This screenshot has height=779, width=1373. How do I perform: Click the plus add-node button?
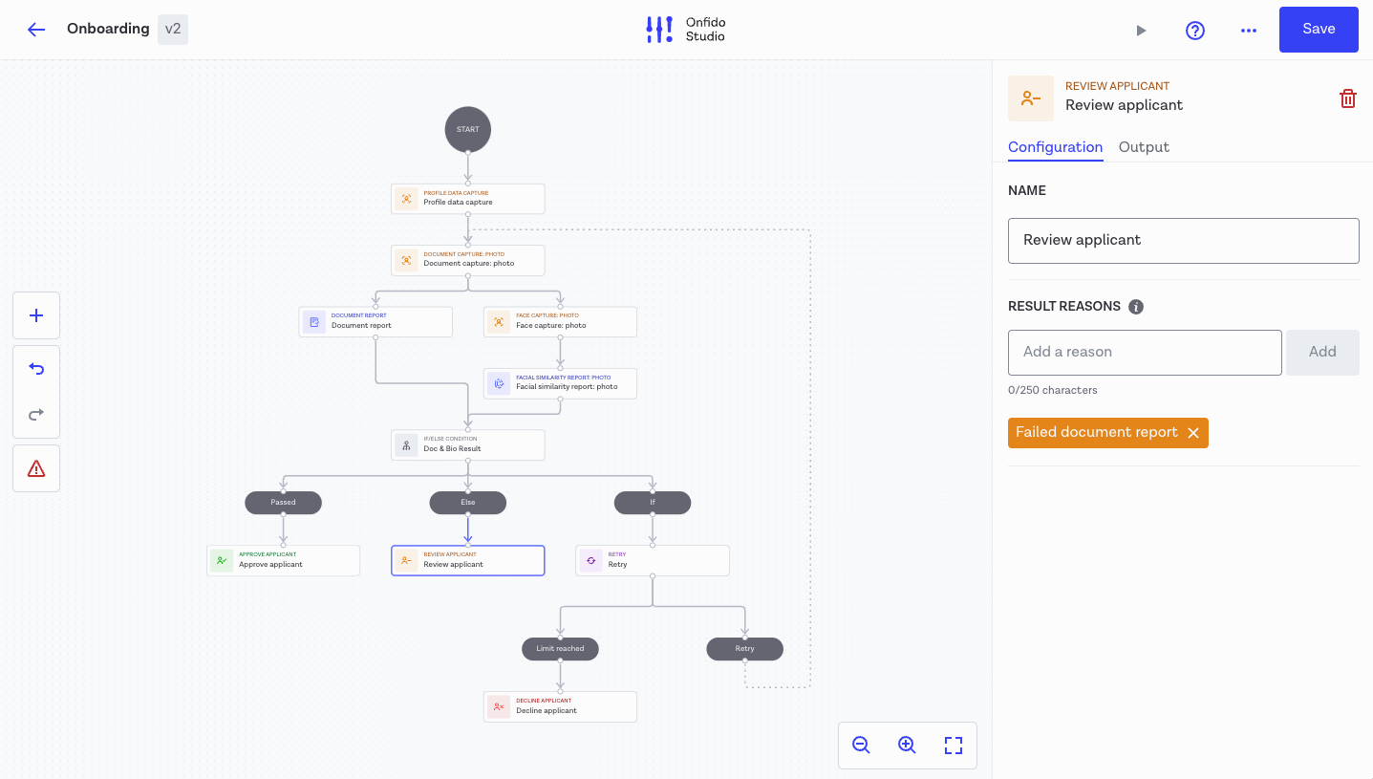click(36, 315)
